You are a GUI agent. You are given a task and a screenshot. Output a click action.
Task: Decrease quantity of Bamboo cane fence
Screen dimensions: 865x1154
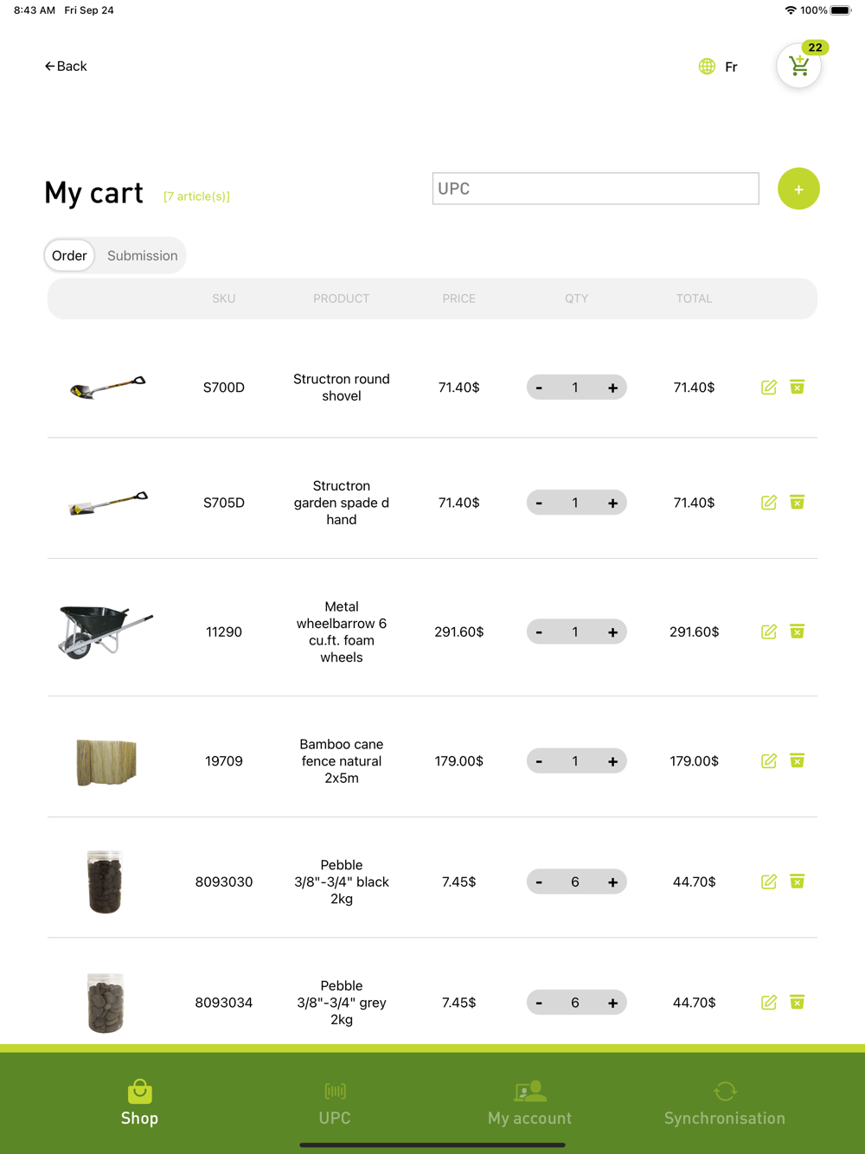click(x=539, y=761)
